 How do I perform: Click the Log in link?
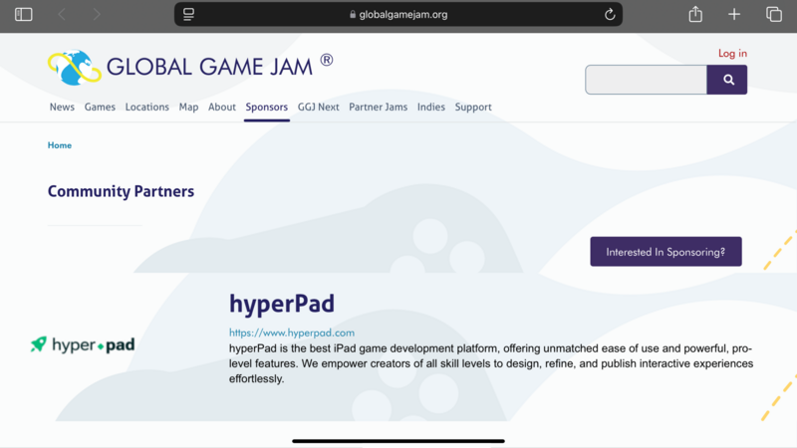pyautogui.click(x=732, y=54)
